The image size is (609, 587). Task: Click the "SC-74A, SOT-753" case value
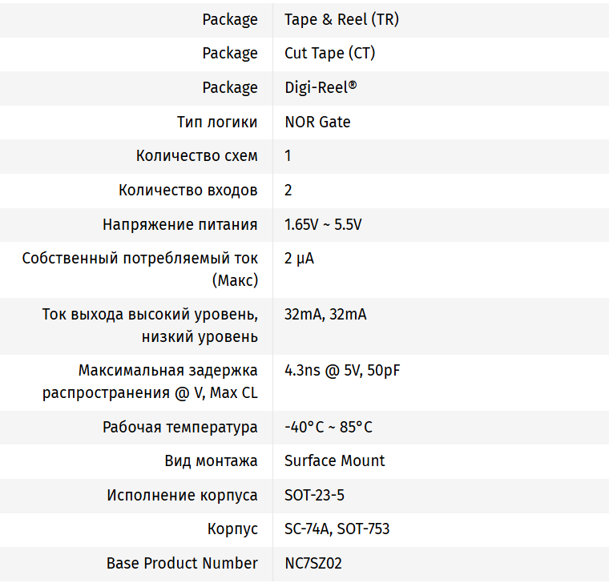coord(337,529)
